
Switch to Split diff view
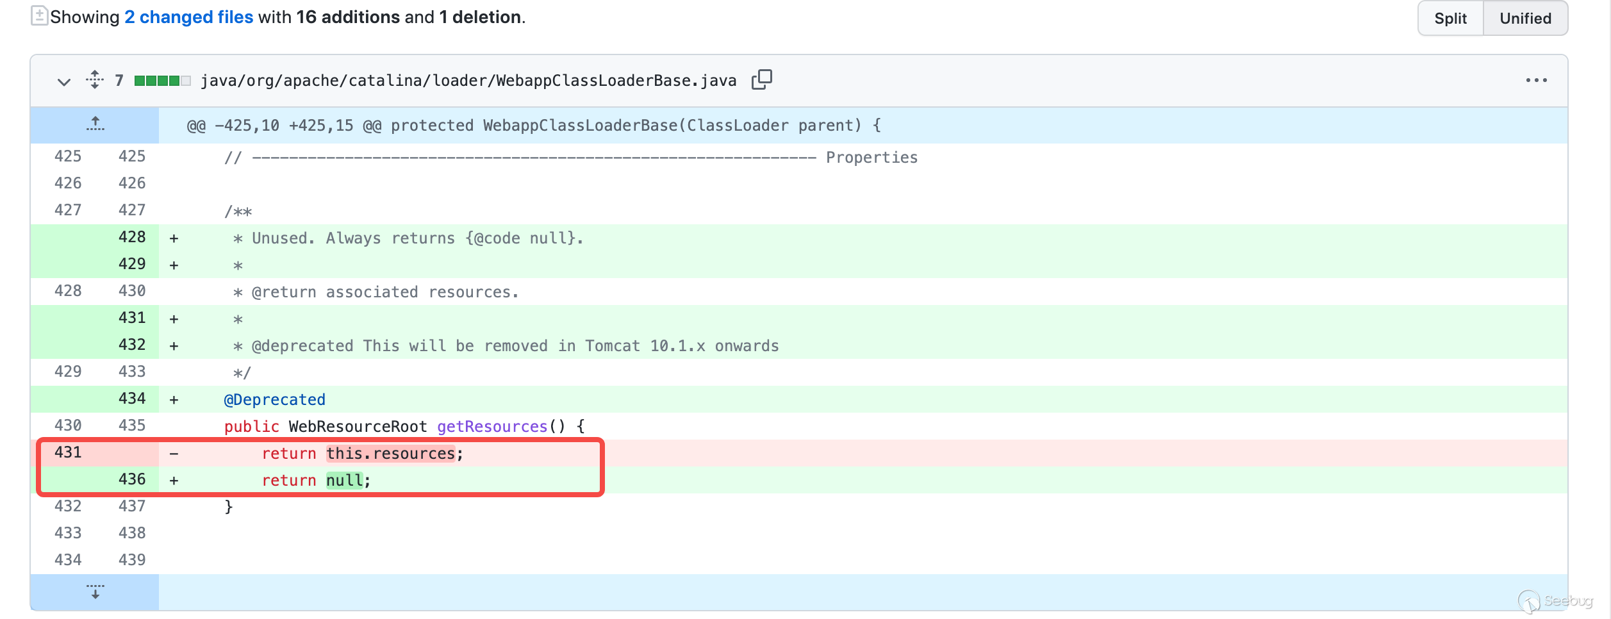point(1450,18)
